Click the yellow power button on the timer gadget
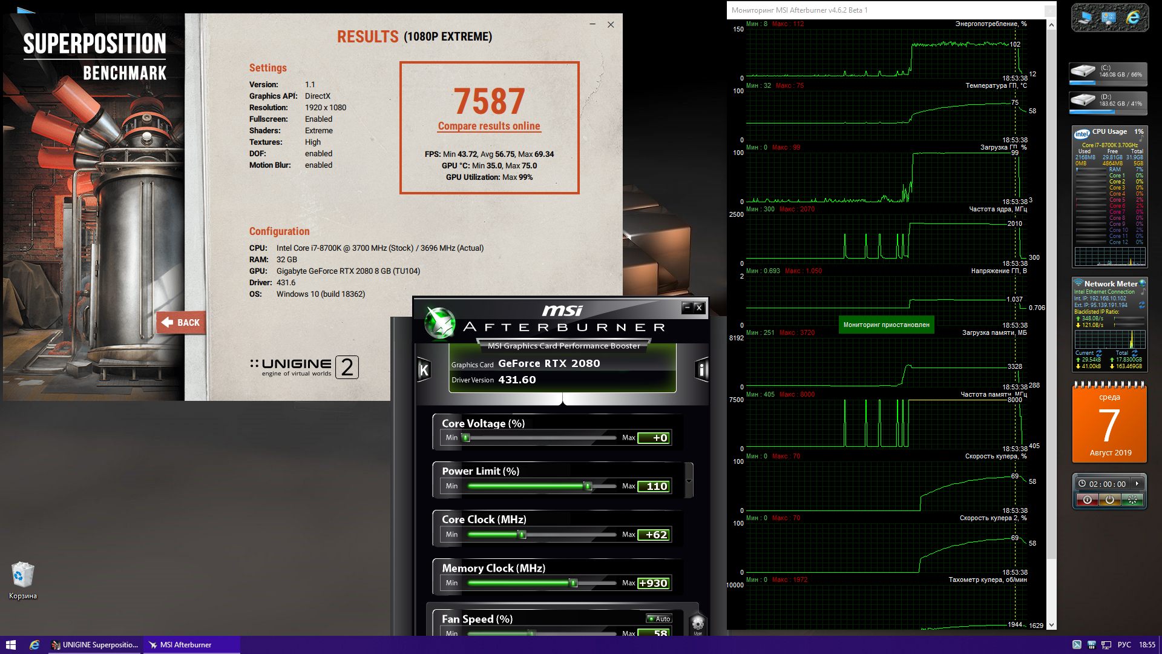Viewport: 1162px width, 654px height. point(1109,500)
